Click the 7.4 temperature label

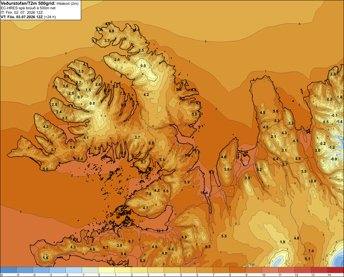coord(311,251)
